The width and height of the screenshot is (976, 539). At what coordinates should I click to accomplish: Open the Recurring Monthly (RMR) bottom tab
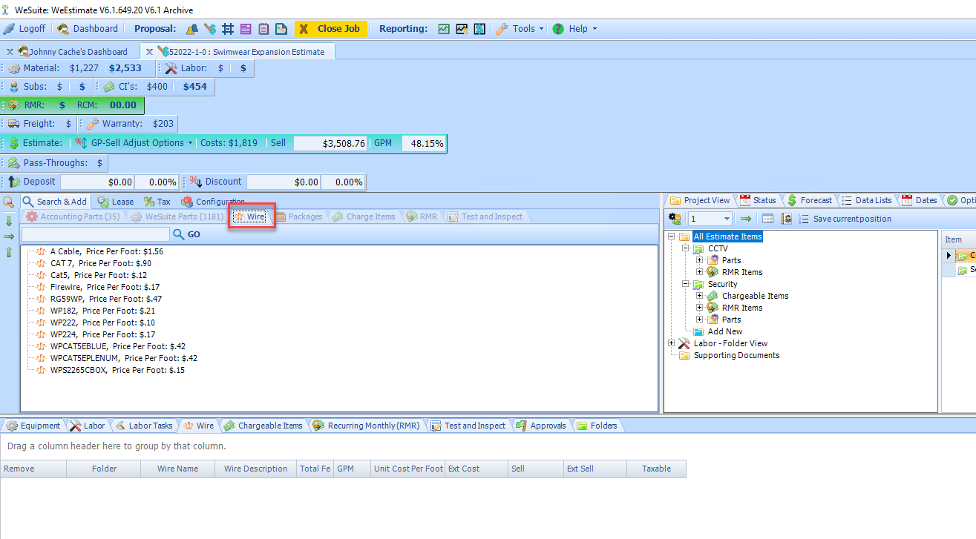tap(366, 426)
